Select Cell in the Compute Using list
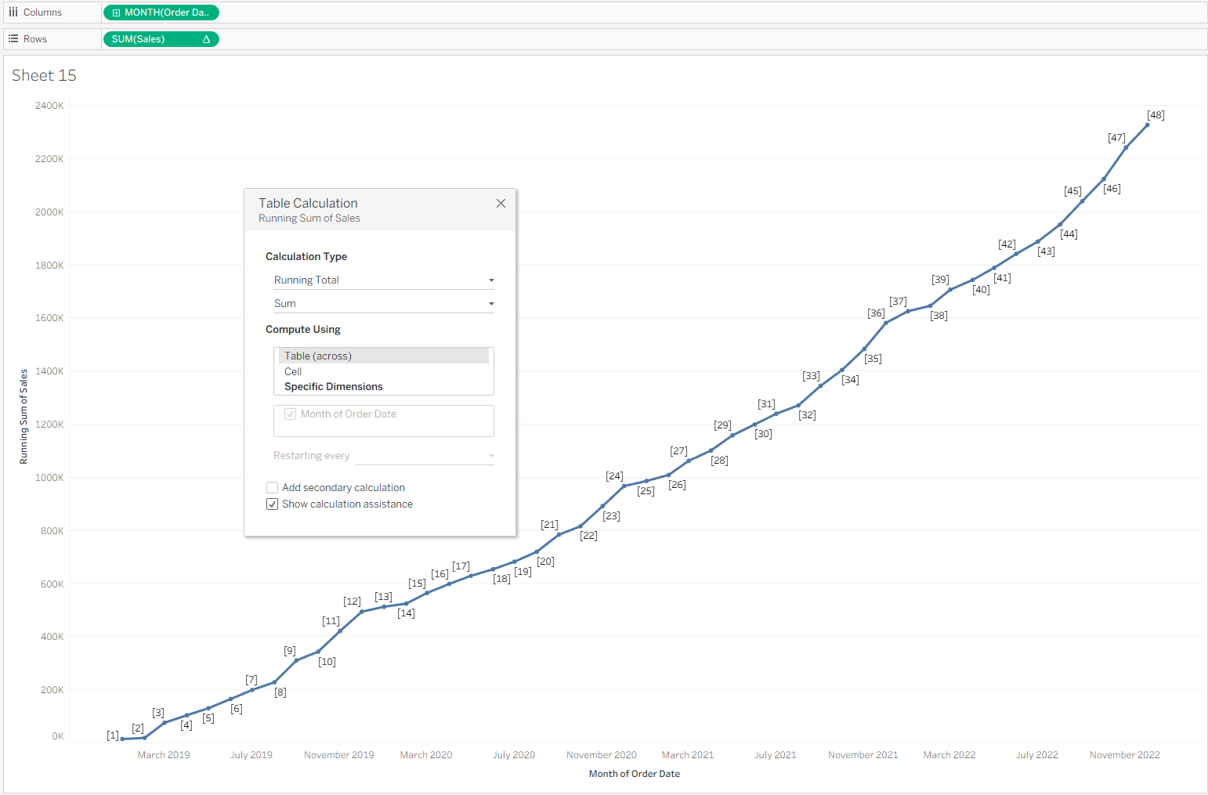 coord(293,371)
